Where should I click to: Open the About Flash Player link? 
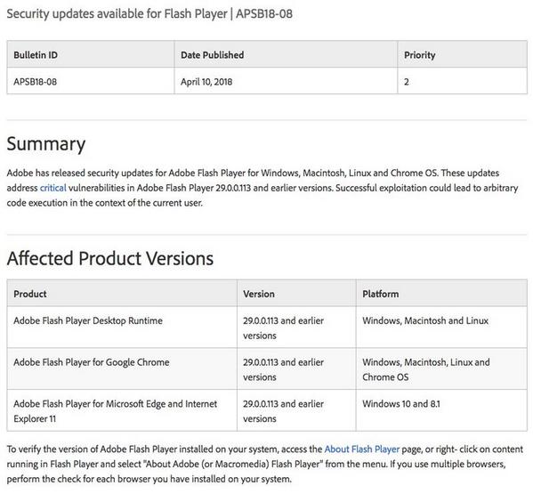tap(362, 449)
